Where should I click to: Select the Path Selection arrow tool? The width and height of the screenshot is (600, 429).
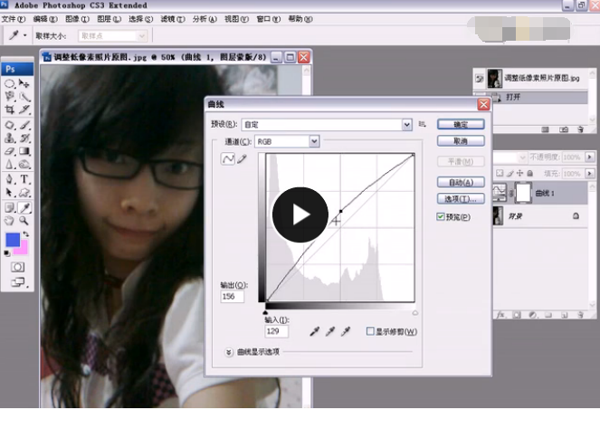[10, 192]
